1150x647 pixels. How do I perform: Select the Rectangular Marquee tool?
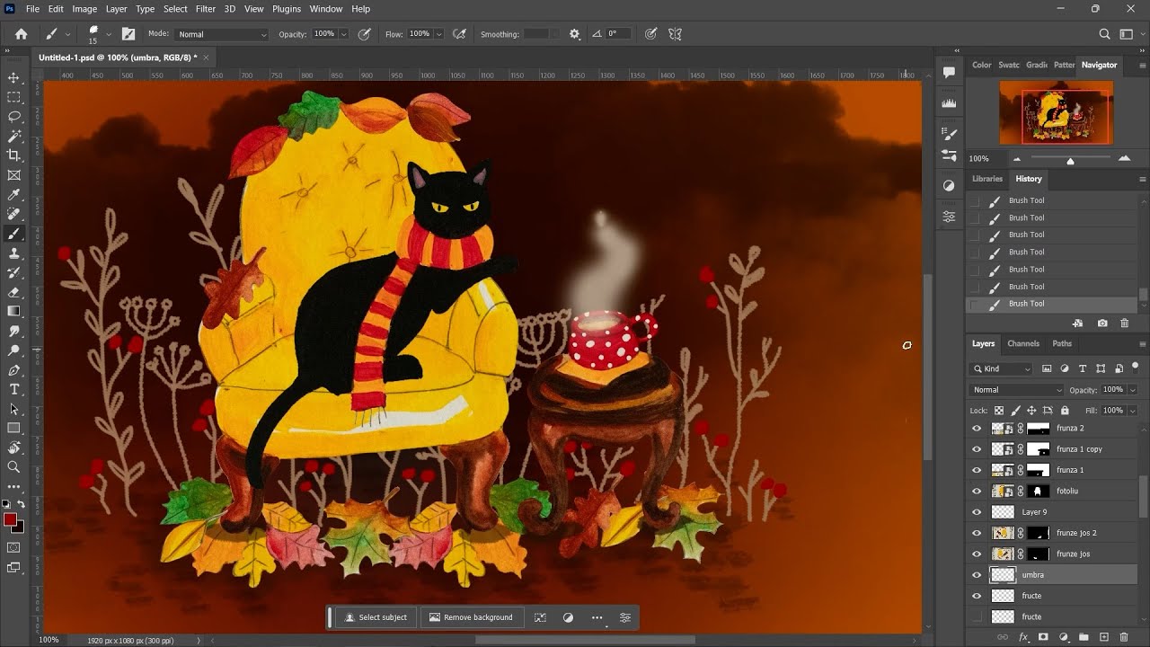coord(13,97)
